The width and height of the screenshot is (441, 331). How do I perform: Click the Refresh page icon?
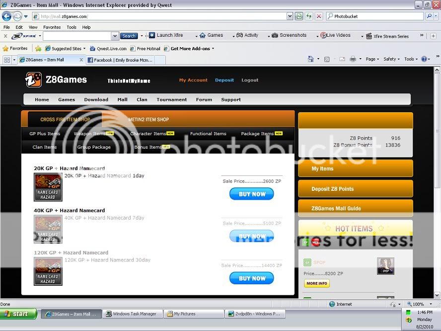coord(309,16)
